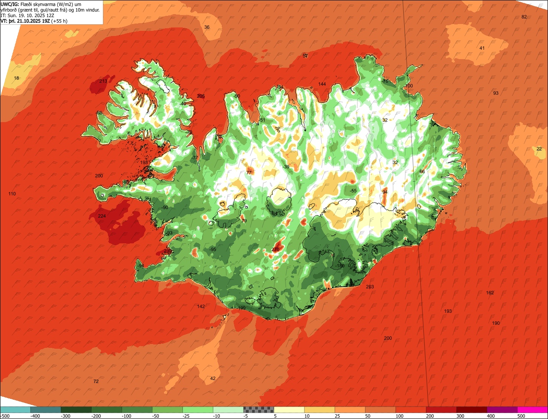The height and width of the screenshot is (419, 548).
Task: Click the map value 41 offshore
Action: 482,48
